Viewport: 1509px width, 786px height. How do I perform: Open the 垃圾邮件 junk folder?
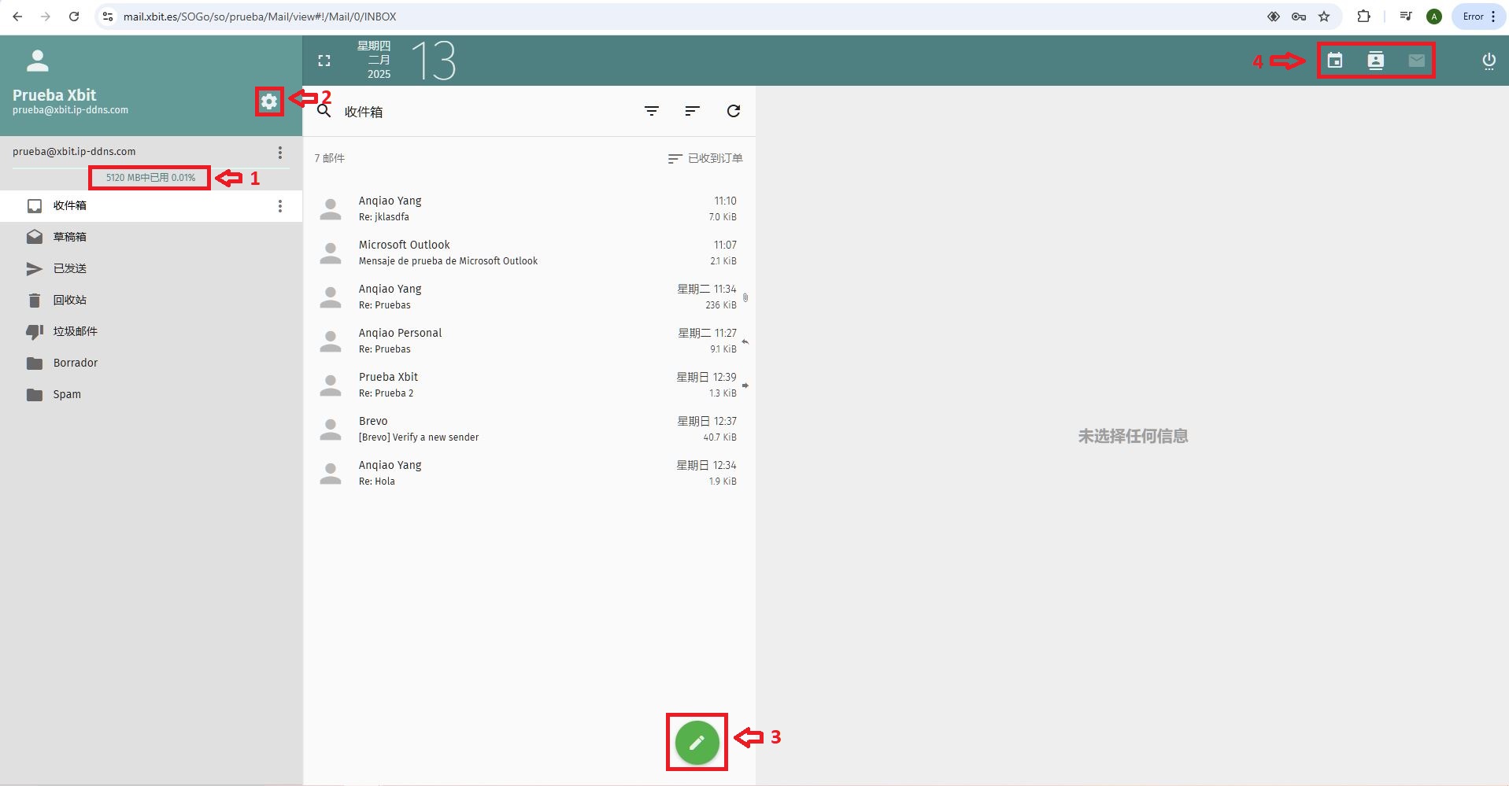coord(151,331)
